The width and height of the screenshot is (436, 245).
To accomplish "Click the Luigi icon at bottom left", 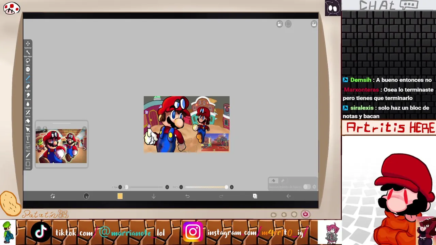I will pos(8,232).
